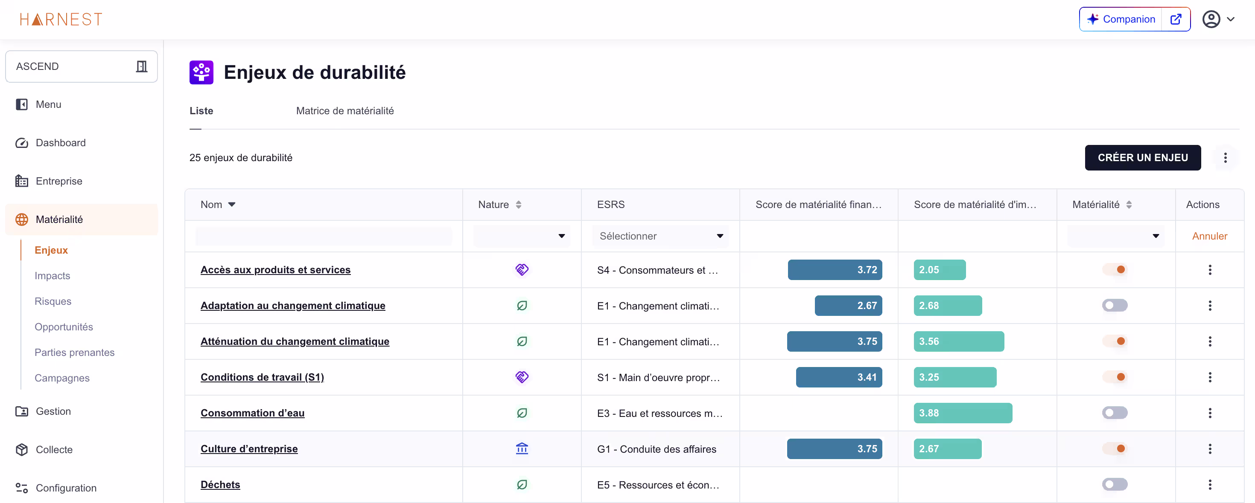Open the ESRS Sélectionner filter dropdown

(660, 236)
